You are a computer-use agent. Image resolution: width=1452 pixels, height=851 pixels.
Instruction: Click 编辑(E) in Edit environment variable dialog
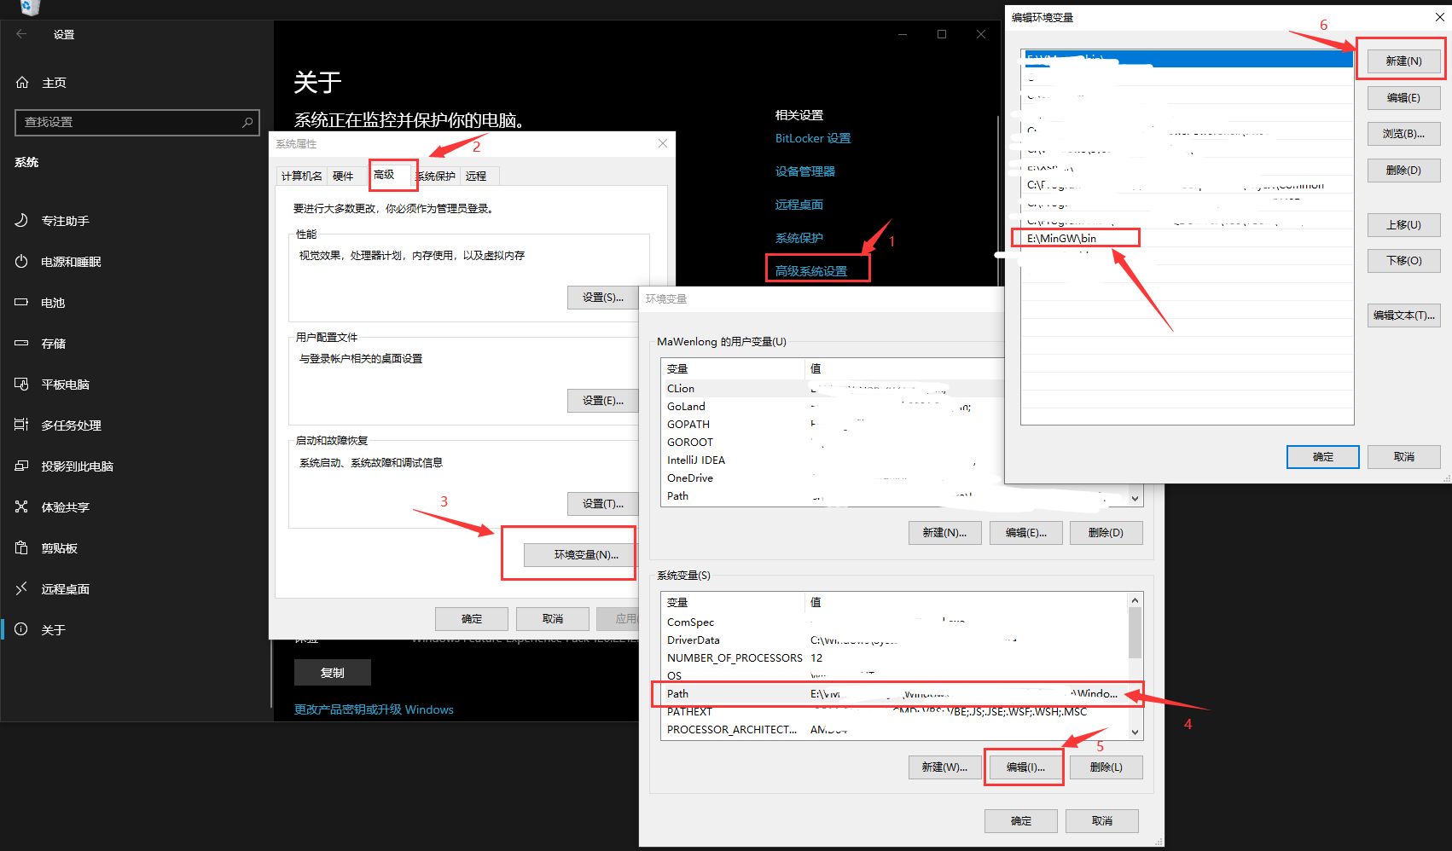tap(1403, 97)
